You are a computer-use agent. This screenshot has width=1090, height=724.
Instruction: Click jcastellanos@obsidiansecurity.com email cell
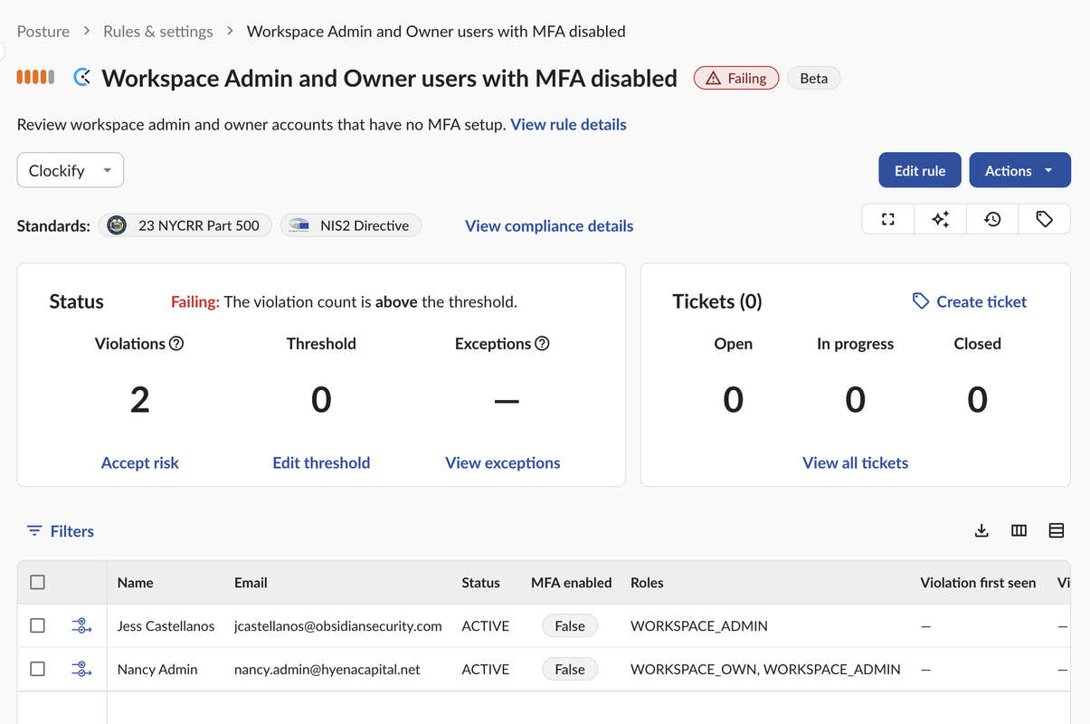pos(338,625)
